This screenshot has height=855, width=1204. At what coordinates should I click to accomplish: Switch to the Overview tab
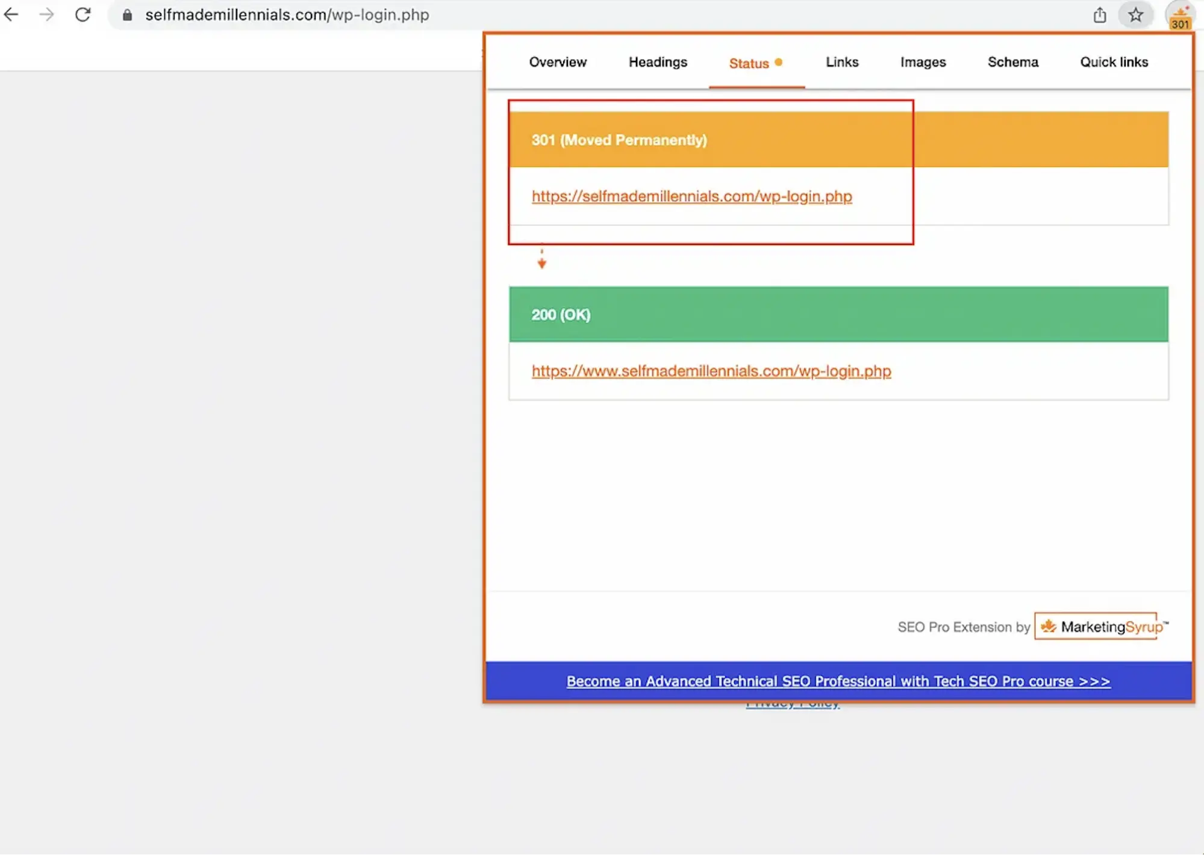click(x=558, y=62)
